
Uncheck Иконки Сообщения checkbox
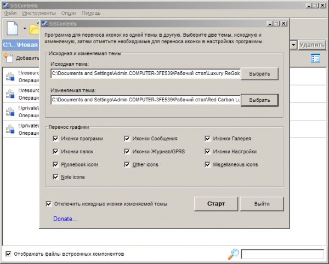coord(127,139)
